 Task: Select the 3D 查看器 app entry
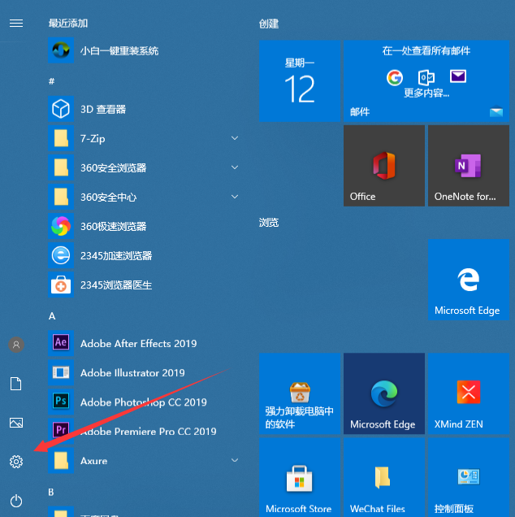tap(144, 109)
